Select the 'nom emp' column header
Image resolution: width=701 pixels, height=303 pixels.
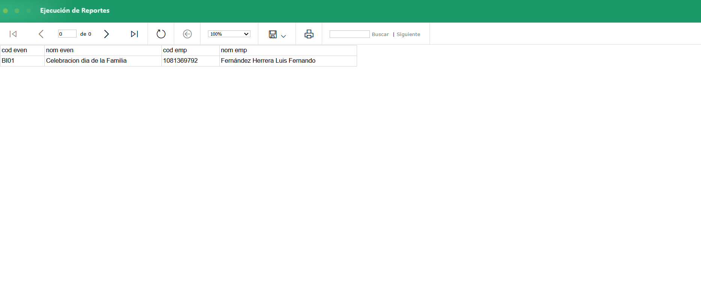[288, 50]
